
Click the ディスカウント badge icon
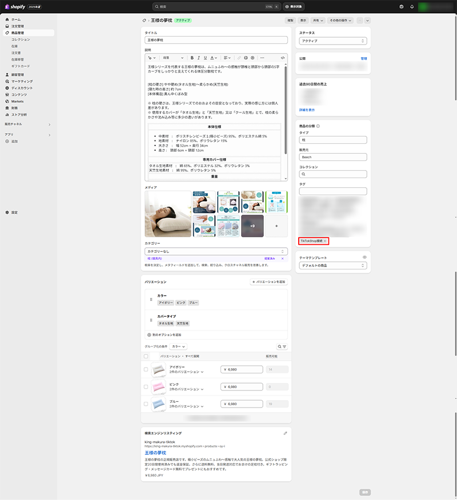tap(7, 88)
